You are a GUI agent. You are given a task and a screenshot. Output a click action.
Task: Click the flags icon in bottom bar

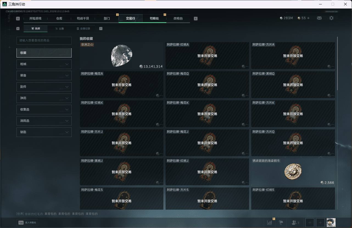[281, 223]
